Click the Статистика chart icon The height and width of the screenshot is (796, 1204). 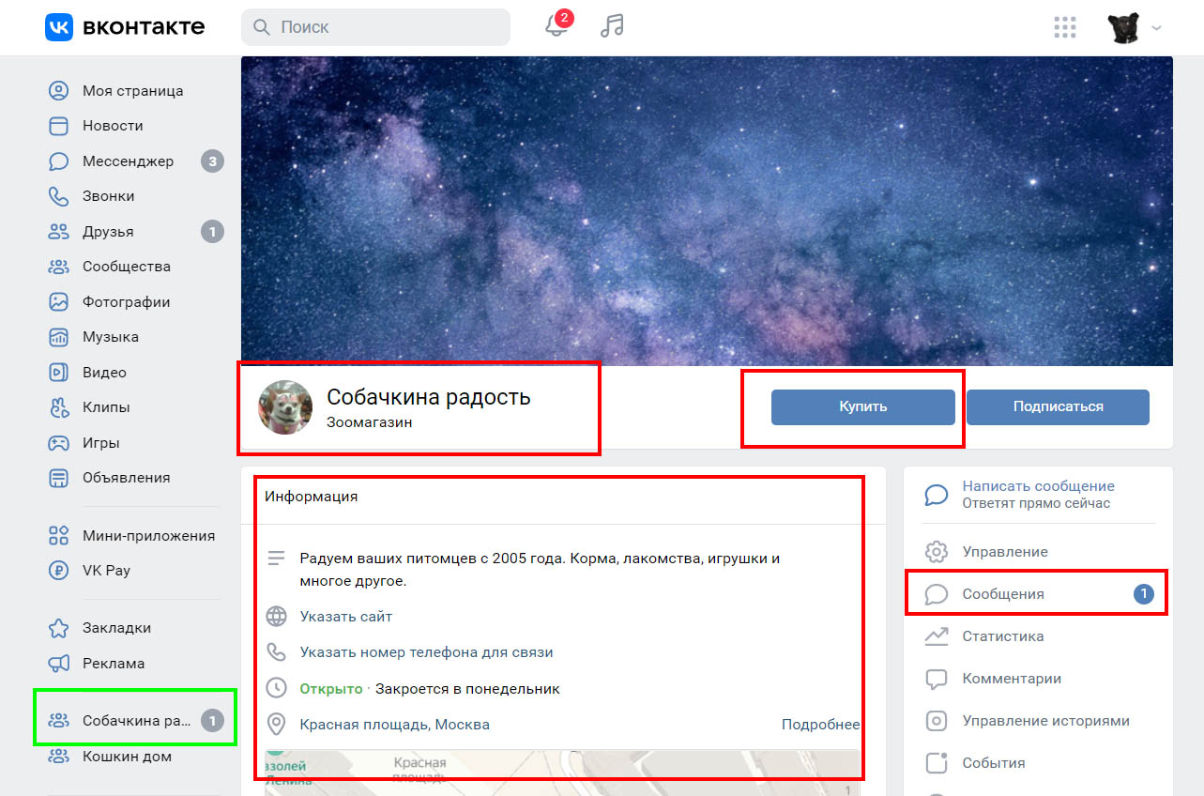pyautogui.click(x=936, y=636)
